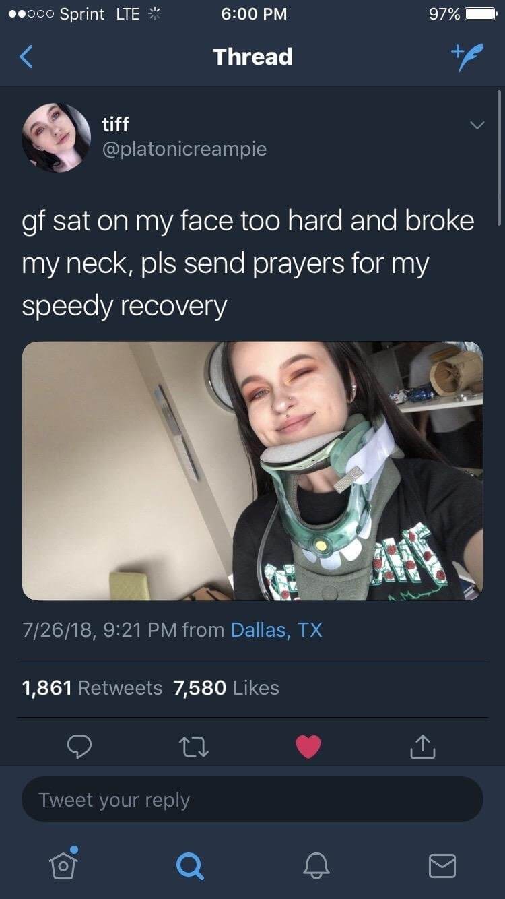Viewport: 505px width, 899px height.
Task: Tap the username handle under tiff
Action: click(184, 149)
